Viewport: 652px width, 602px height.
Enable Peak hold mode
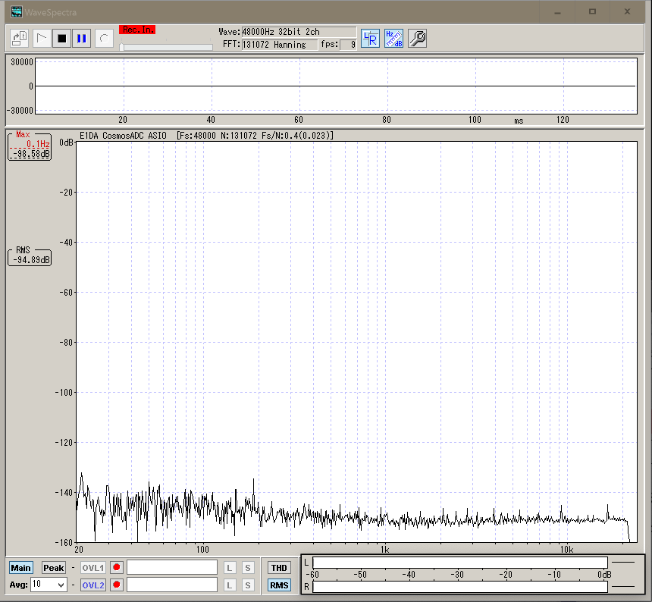click(54, 568)
